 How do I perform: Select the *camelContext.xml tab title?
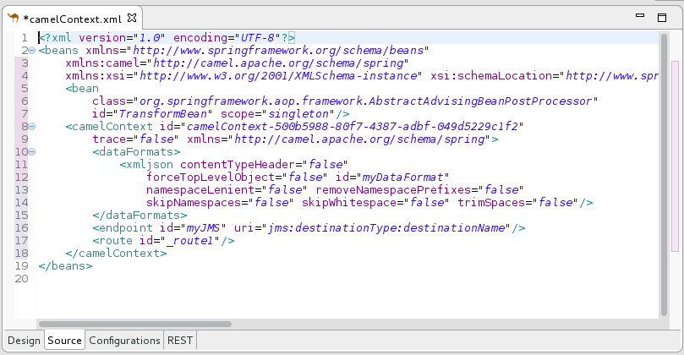[74, 17]
